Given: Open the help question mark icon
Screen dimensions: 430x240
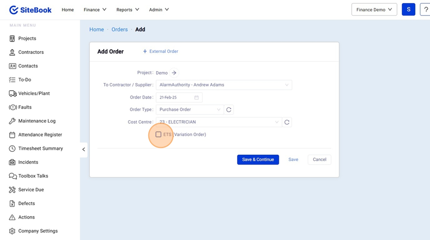Looking at the screenshot, I should pyautogui.click(x=425, y=10).
